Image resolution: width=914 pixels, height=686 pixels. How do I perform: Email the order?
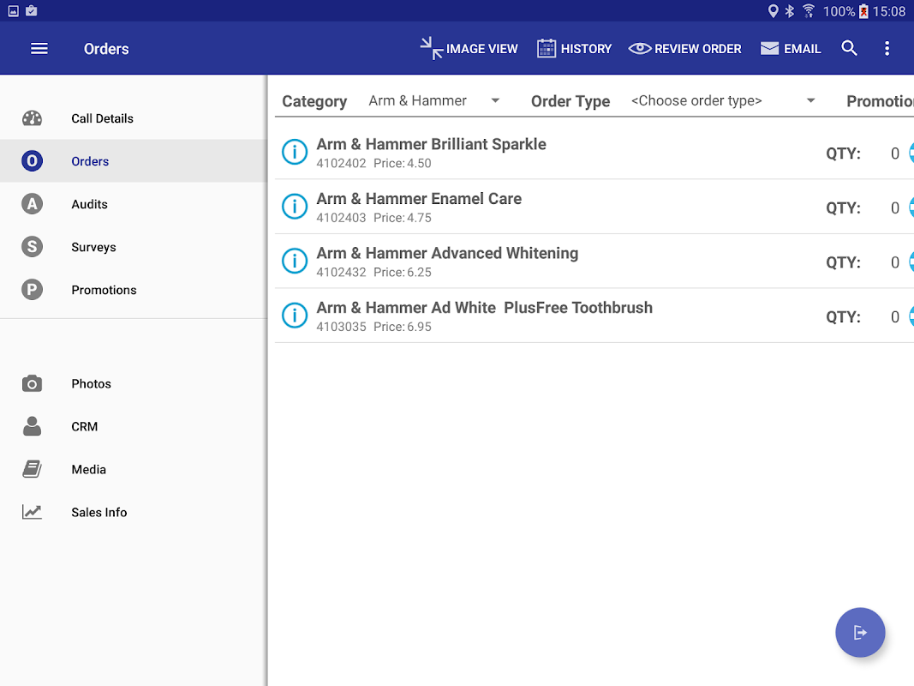[x=790, y=49]
